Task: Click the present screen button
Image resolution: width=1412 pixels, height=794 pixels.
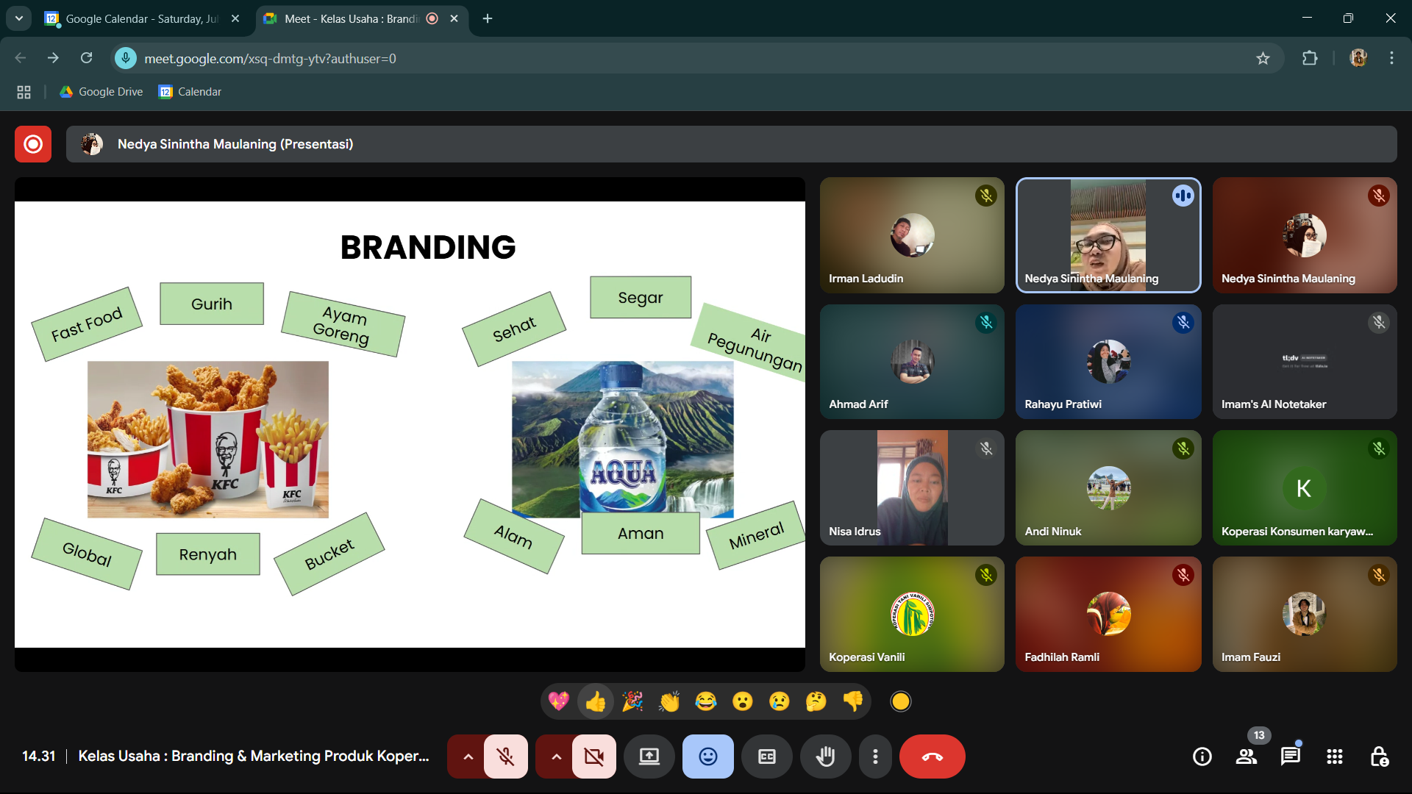Action: [x=649, y=756]
